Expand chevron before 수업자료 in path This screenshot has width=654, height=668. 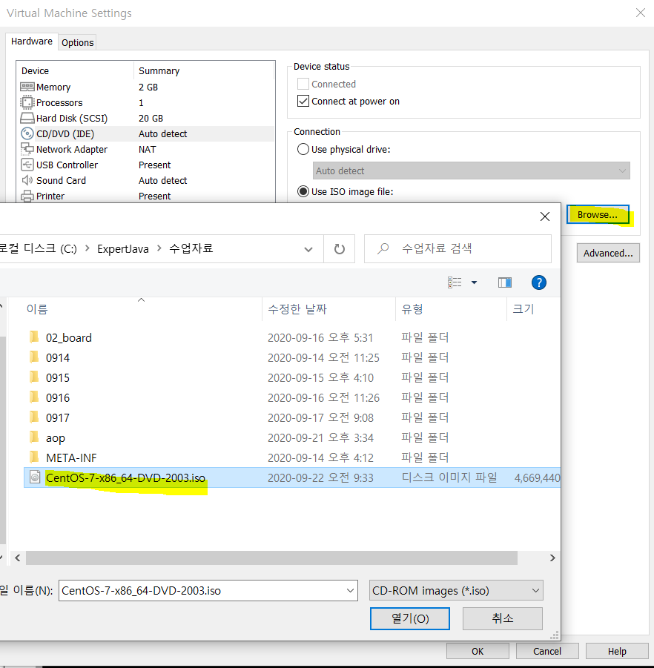159,248
